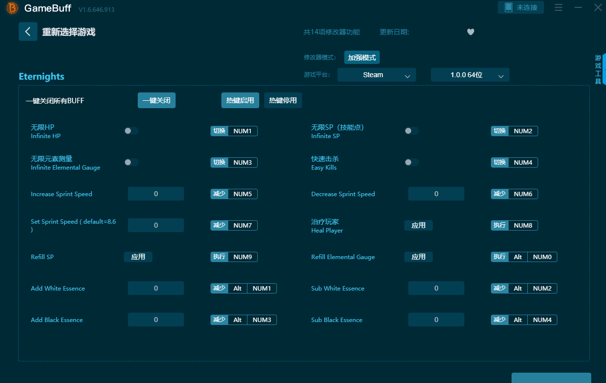This screenshot has height=383, width=606.
Task: Click NUM7 hotkey for Set Sprint Speed
Action: (x=242, y=225)
